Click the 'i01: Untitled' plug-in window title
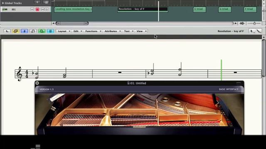Image resolution: width=266 pixels, height=149 pixels. (137, 83)
